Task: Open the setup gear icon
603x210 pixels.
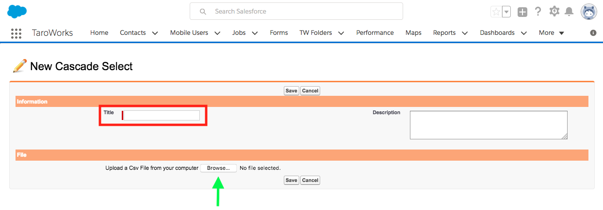Action: pyautogui.click(x=554, y=11)
